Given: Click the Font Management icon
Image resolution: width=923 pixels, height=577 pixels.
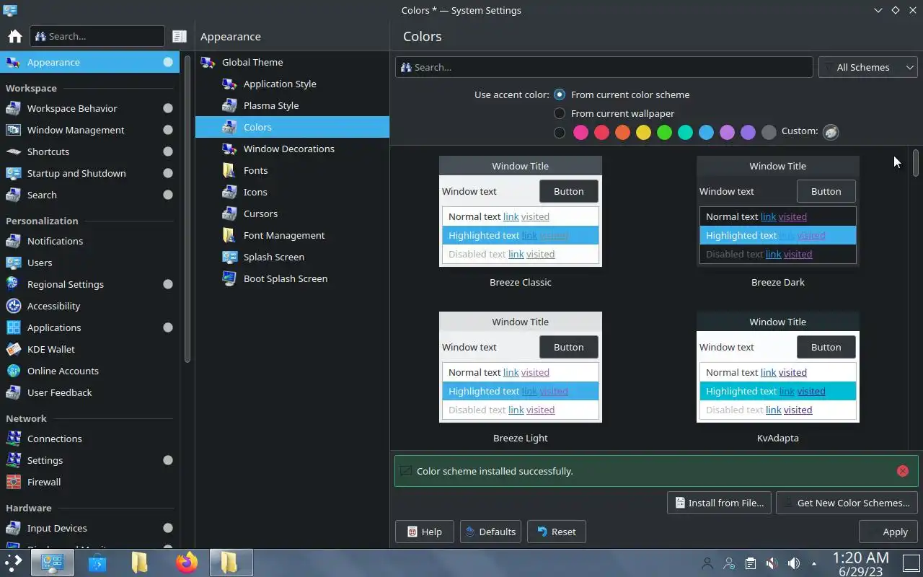Looking at the screenshot, I should [x=229, y=235].
